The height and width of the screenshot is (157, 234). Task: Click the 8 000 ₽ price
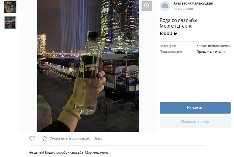coord(169,33)
